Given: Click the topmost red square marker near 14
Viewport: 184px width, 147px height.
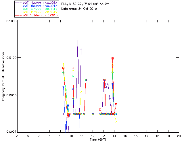Looking at the screenshot, I should pos(113,58).
